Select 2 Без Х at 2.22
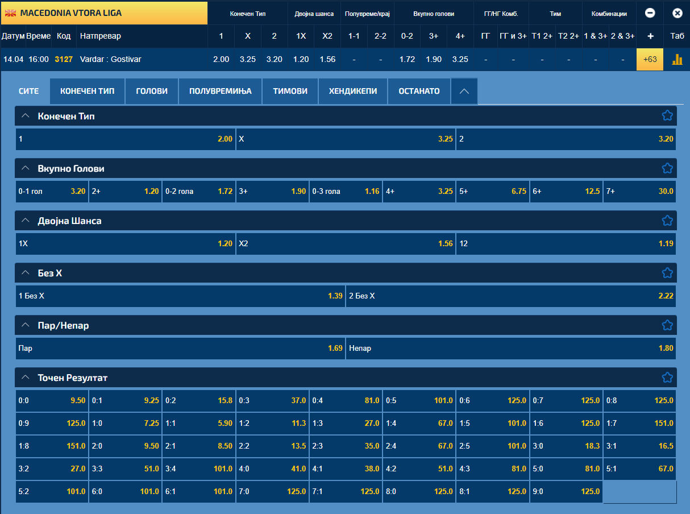This screenshot has width=690, height=514. [512, 296]
